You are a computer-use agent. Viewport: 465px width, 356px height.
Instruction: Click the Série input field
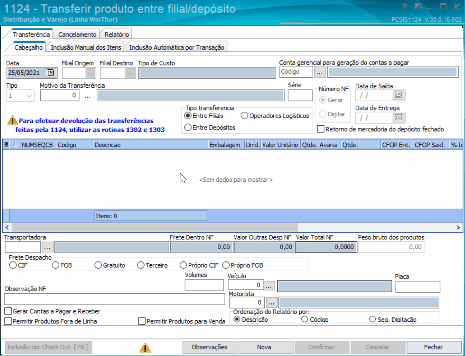tap(300, 96)
